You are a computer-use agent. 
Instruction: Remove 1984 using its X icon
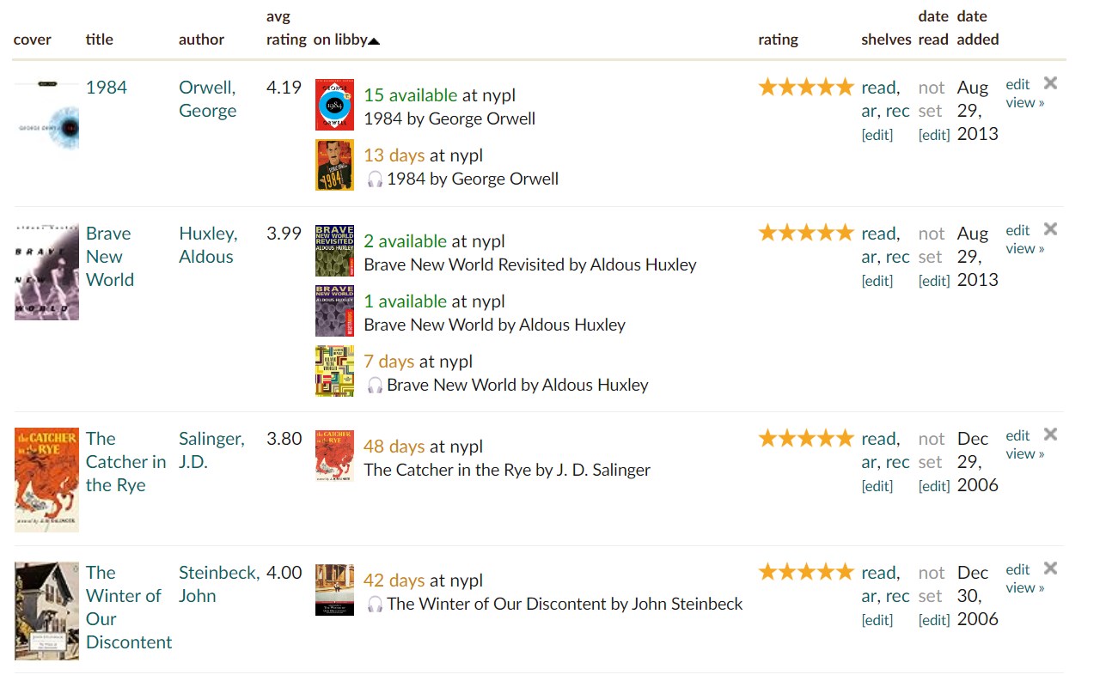(x=1050, y=83)
